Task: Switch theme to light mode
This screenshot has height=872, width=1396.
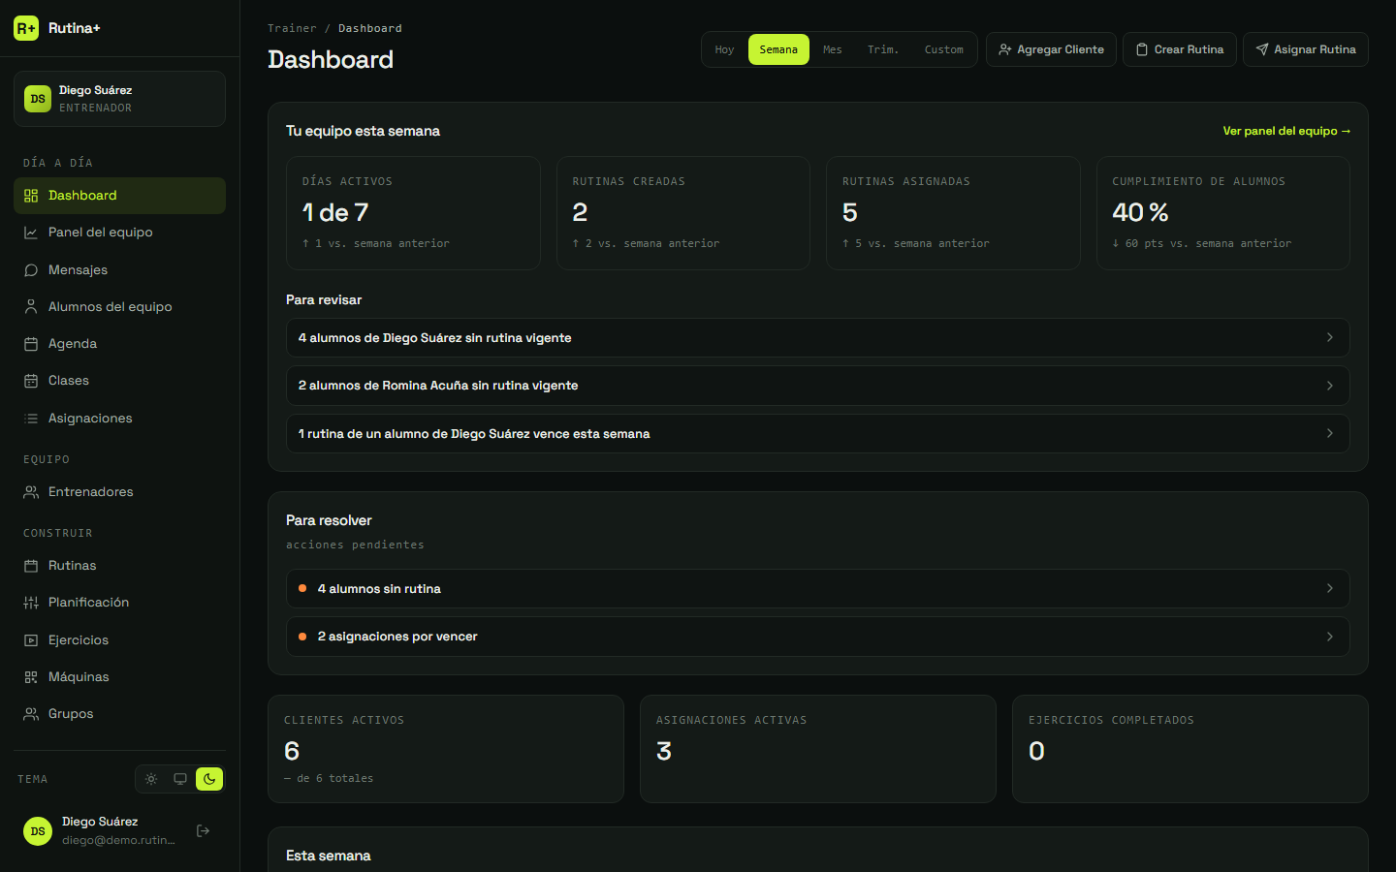Action: coord(151,779)
